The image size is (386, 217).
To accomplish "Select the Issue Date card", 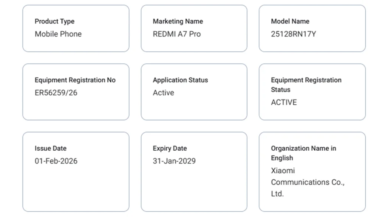I will (76, 171).
